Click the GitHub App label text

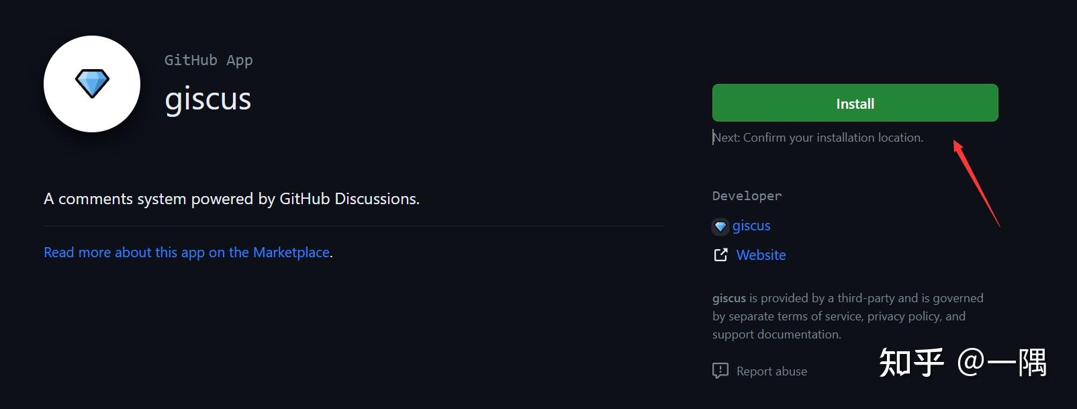[x=208, y=60]
